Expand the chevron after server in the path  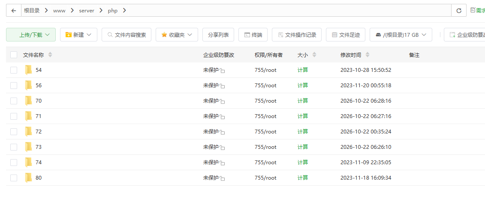[x=101, y=11]
